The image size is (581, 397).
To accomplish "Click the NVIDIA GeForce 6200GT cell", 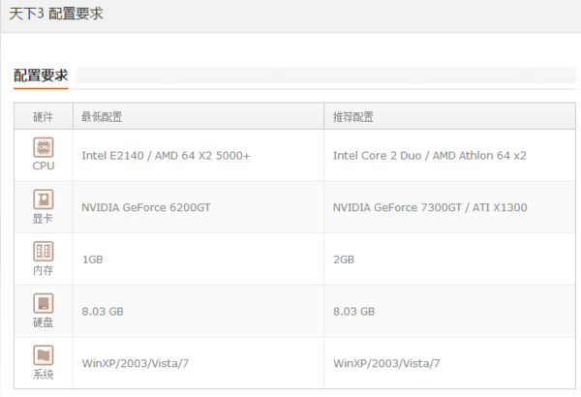I will tap(145, 207).
